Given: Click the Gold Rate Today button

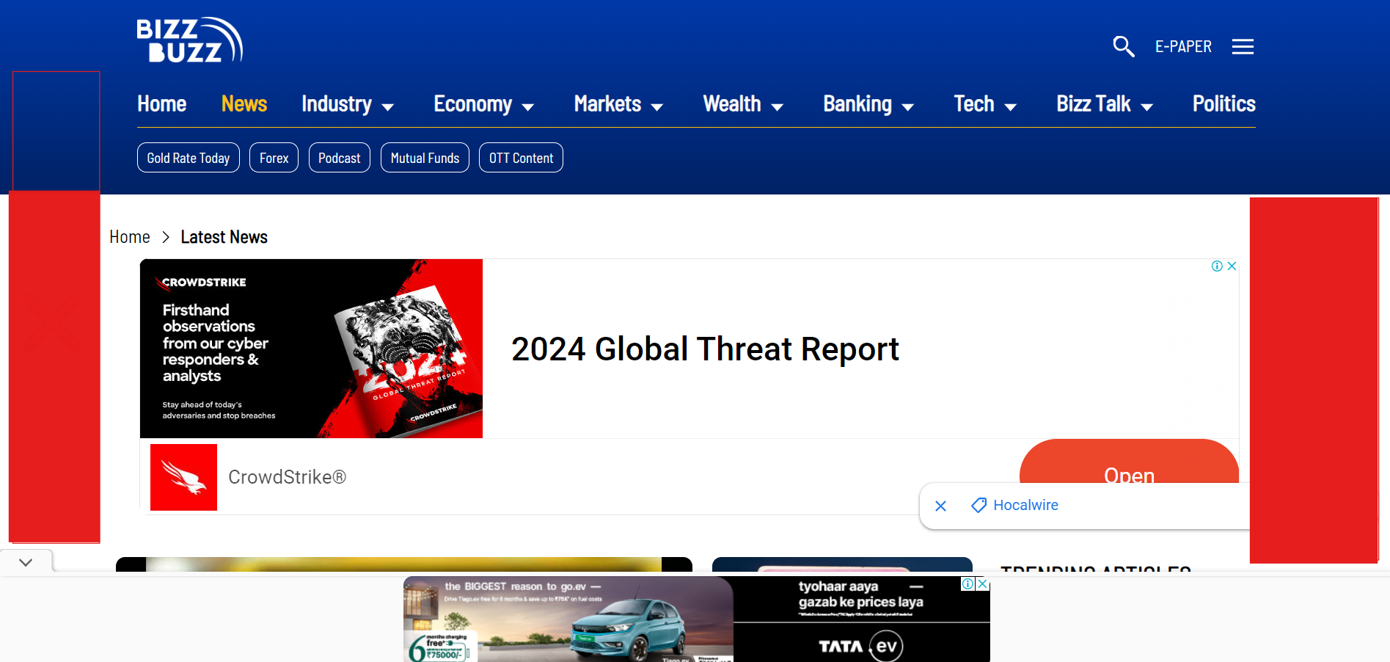Looking at the screenshot, I should [x=189, y=158].
